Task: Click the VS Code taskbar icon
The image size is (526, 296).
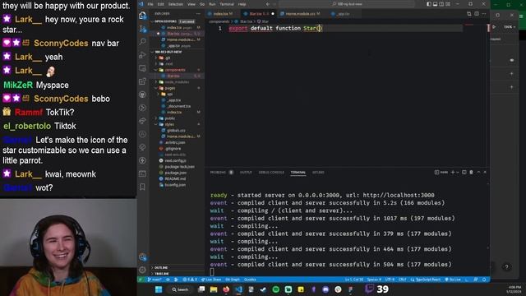Action: [x=238, y=289]
